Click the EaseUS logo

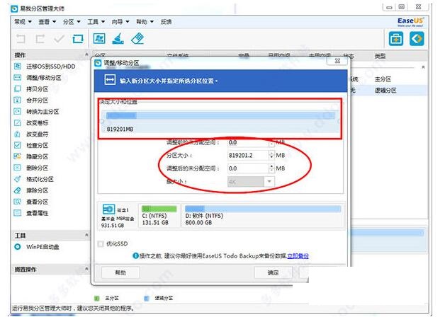coord(410,22)
